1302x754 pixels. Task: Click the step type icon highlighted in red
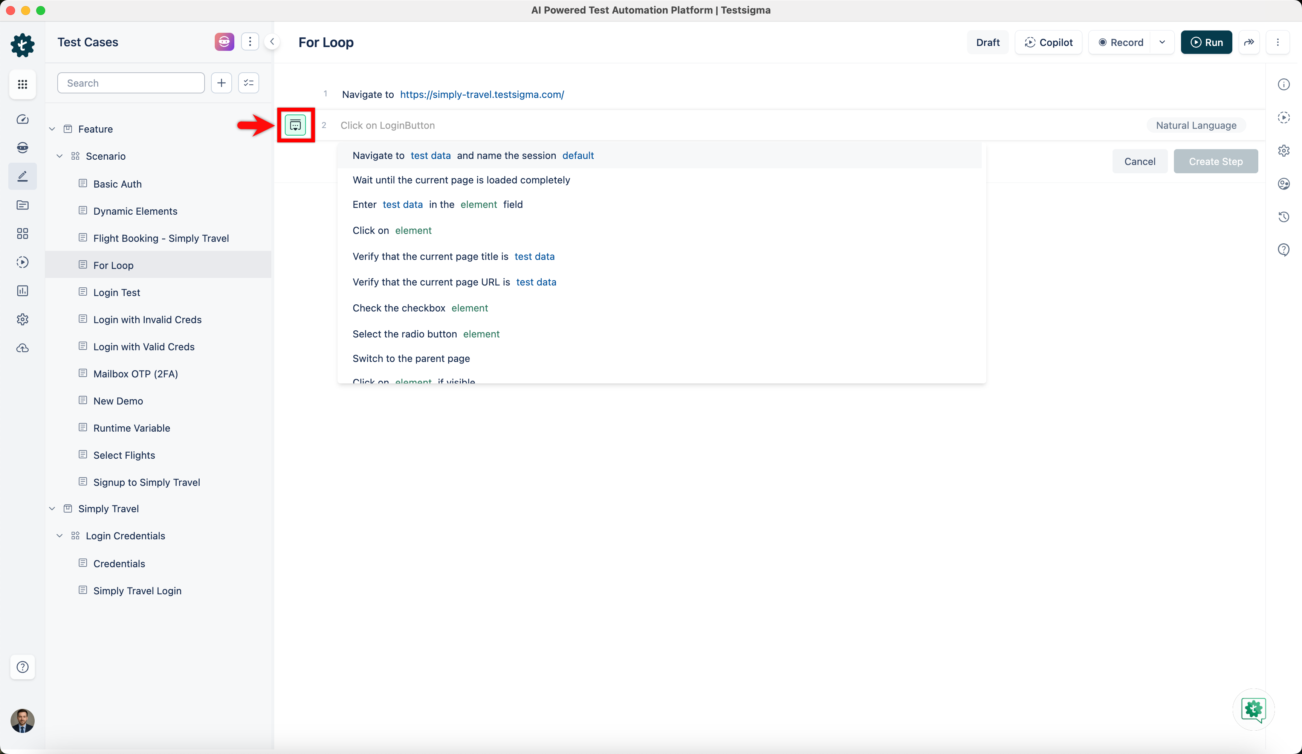295,125
